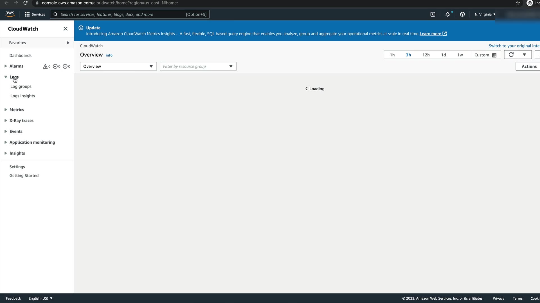The width and height of the screenshot is (540, 303).
Task: Open Log groups in sidebar
Action: (x=21, y=86)
